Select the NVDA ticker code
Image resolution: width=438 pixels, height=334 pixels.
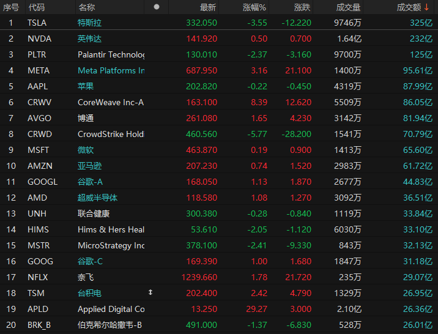[39, 39]
